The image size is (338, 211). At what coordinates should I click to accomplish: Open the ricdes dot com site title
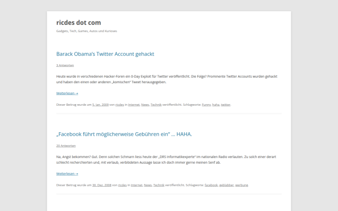pos(78,23)
